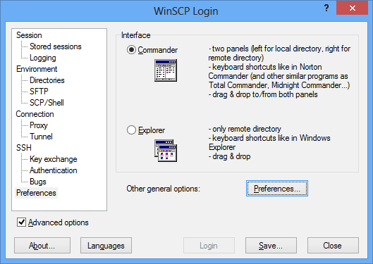Click the question mark help button

coord(326,8)
